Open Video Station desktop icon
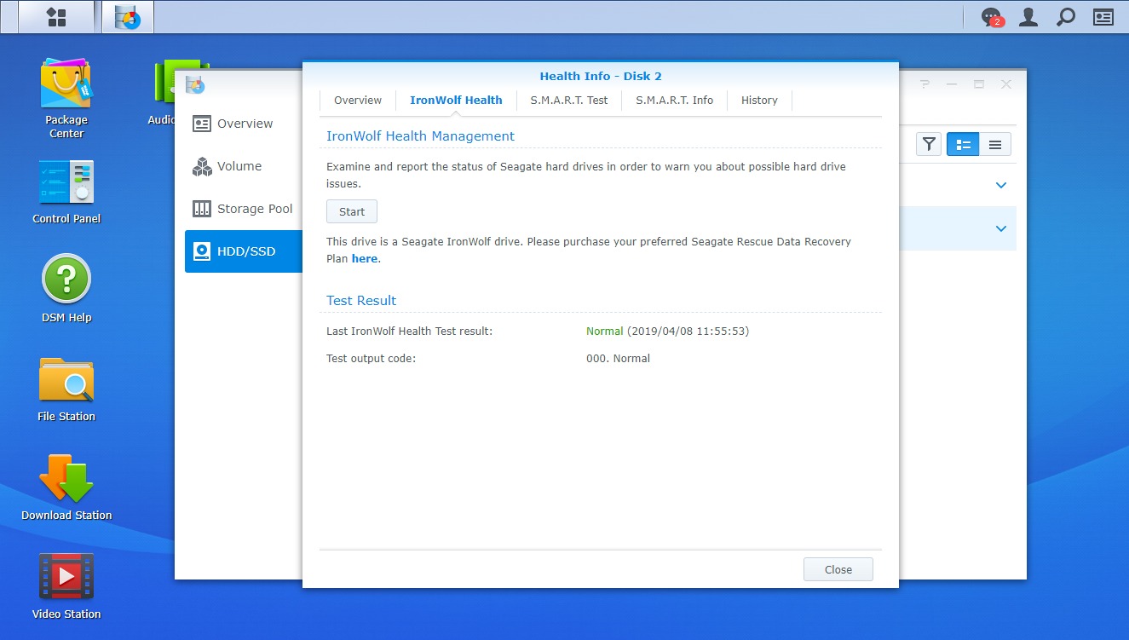This screenshot has height=640, width=1129. point(66,586)
